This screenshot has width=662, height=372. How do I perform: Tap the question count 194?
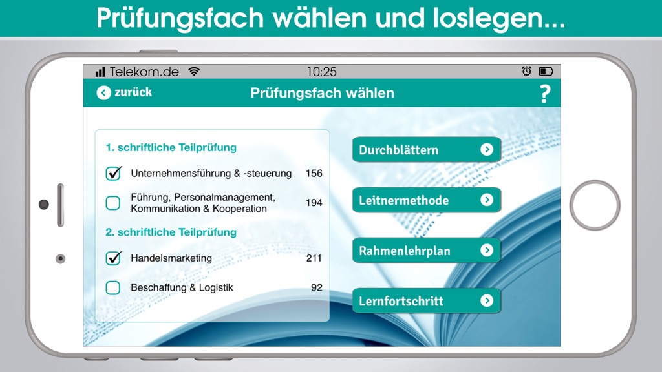(x=314, y=203)
